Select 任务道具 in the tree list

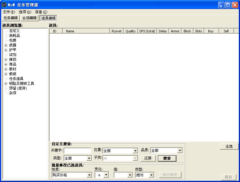pyautogui.click(x=16, y=79)
